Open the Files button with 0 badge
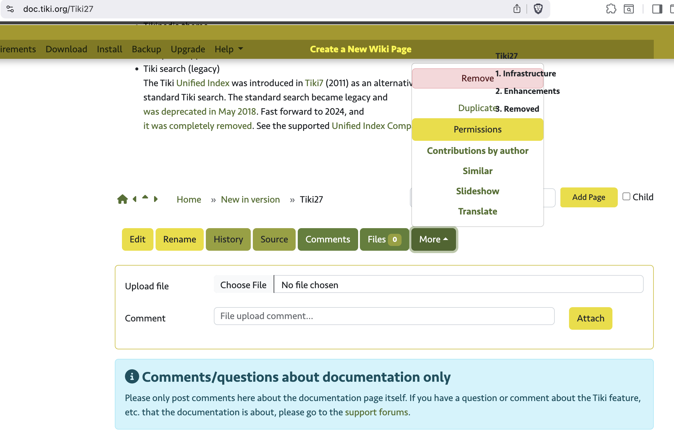 (384, 239)
